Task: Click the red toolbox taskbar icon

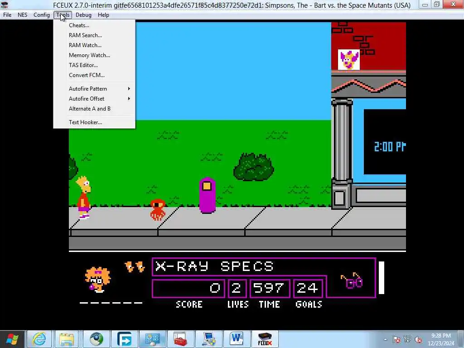Action: coord(180,339)
